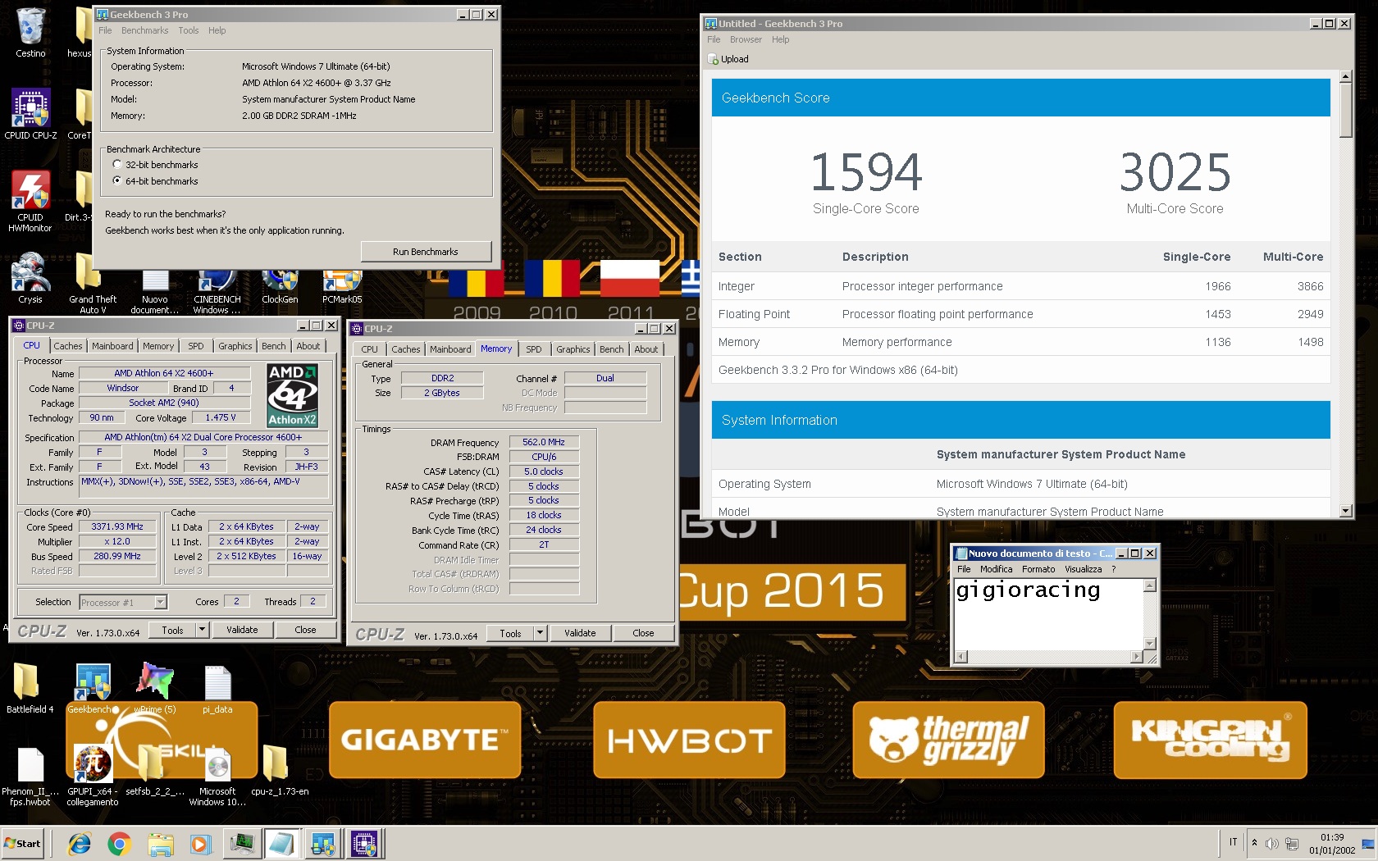Image resolution: width=1378 pixels, height=861 pixels.
Task: Click Core Speed value 3371.93 MHz
Action: (117, 527)
